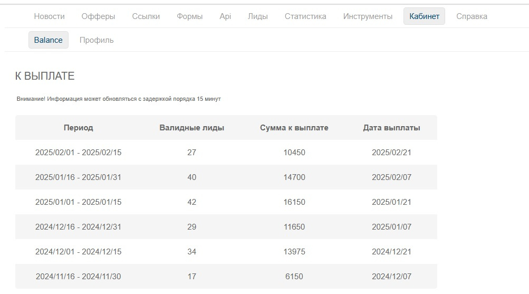Open the Ссылки navigation item

click(146, 16)
